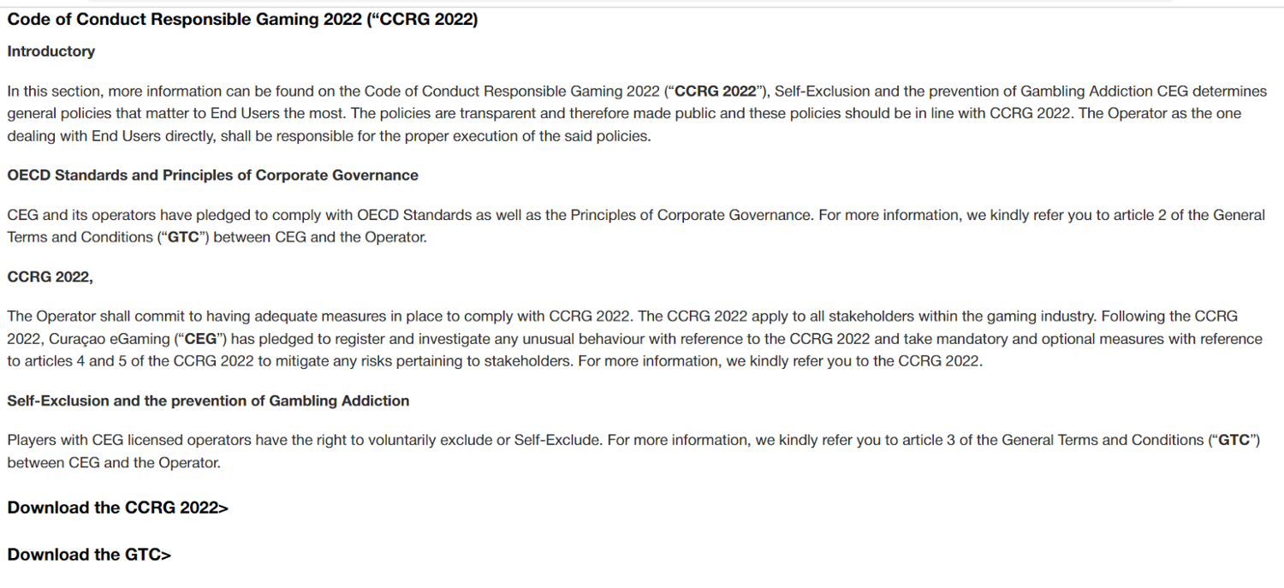1284x588 pixels.
Task: Click the bold "CCRG 2022," section heading
Action: (50, 276)
